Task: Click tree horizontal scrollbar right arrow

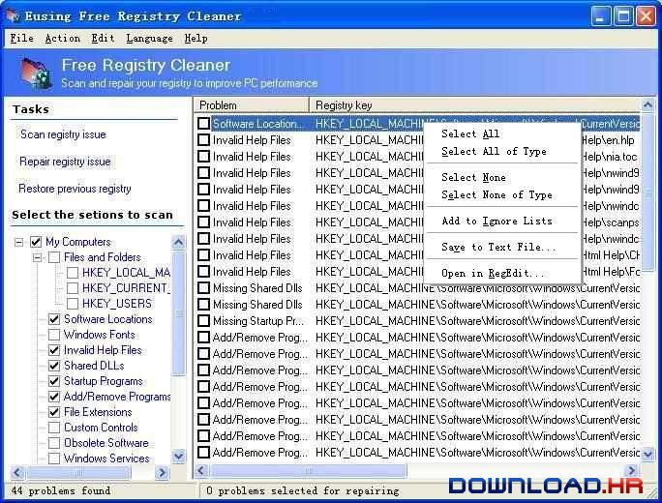Action: coord(163,472)
